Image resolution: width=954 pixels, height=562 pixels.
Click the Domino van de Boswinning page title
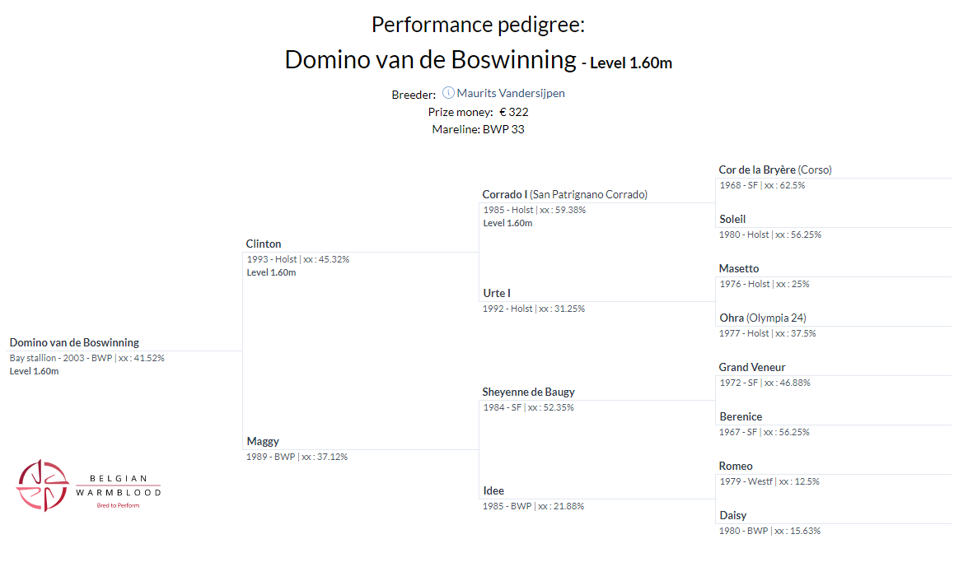430,60
